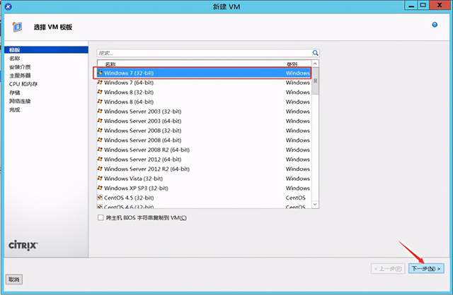Click the Windows Vista (32-bit) icon
Screen dimensions: 453x295
click(x=100, y=179)
